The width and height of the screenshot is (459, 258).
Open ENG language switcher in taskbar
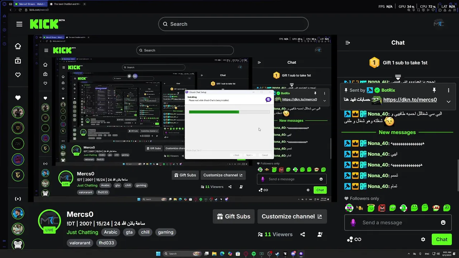[427, 254]
